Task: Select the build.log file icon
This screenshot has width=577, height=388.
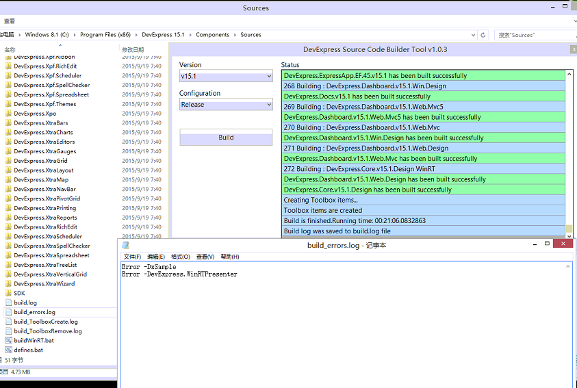Action: tap(8, 302)
